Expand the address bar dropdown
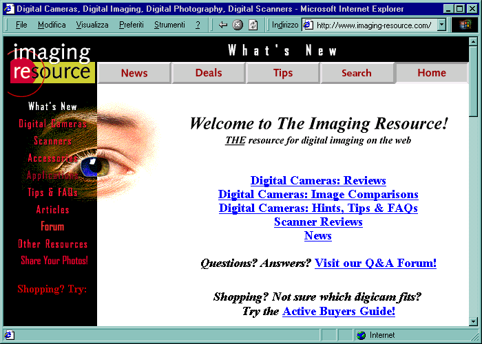Image resolution: width=482 pixels, height=344 pixels. pos(441,25)
